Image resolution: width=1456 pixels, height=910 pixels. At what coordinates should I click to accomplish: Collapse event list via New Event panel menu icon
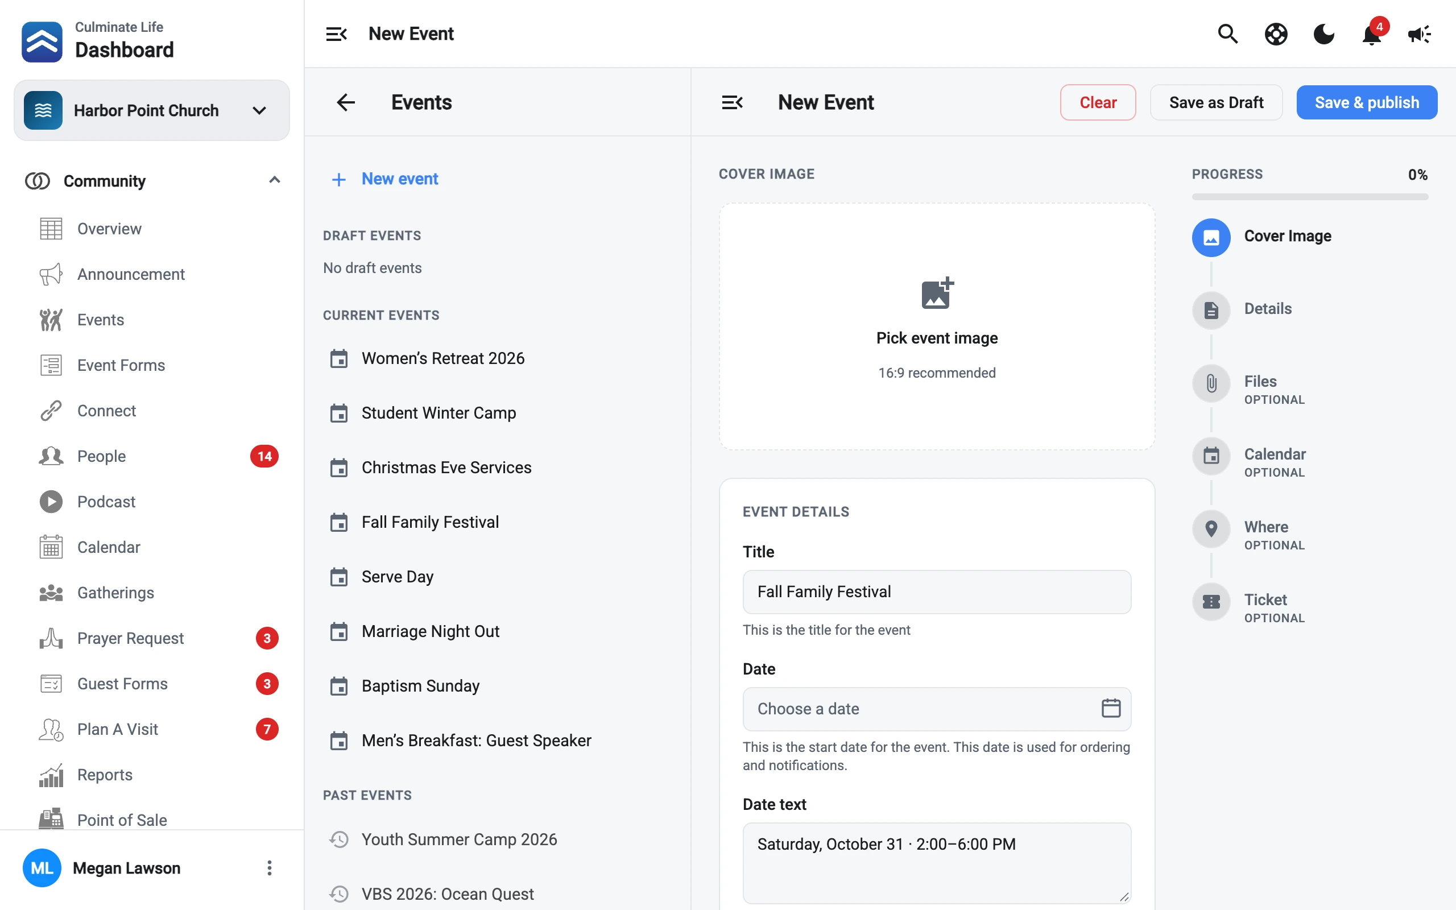point(732,102)
